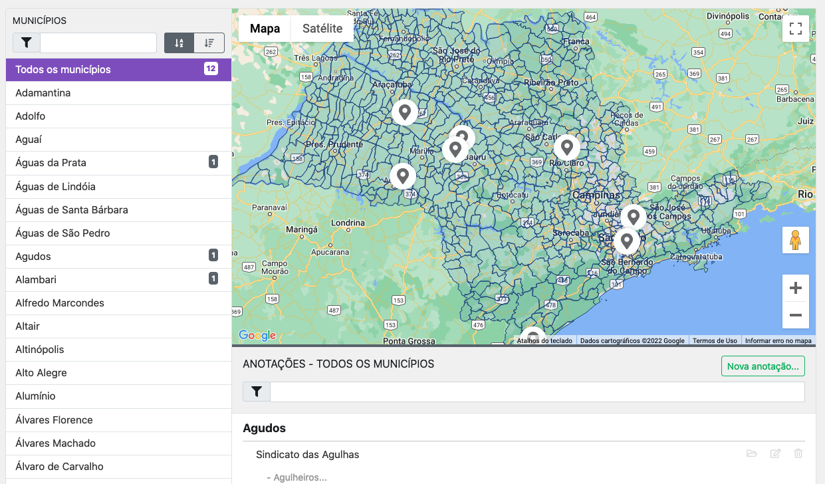Toggle sort by annotation count
This screenshot has width=825, height=484.
[x=209, y=43]
